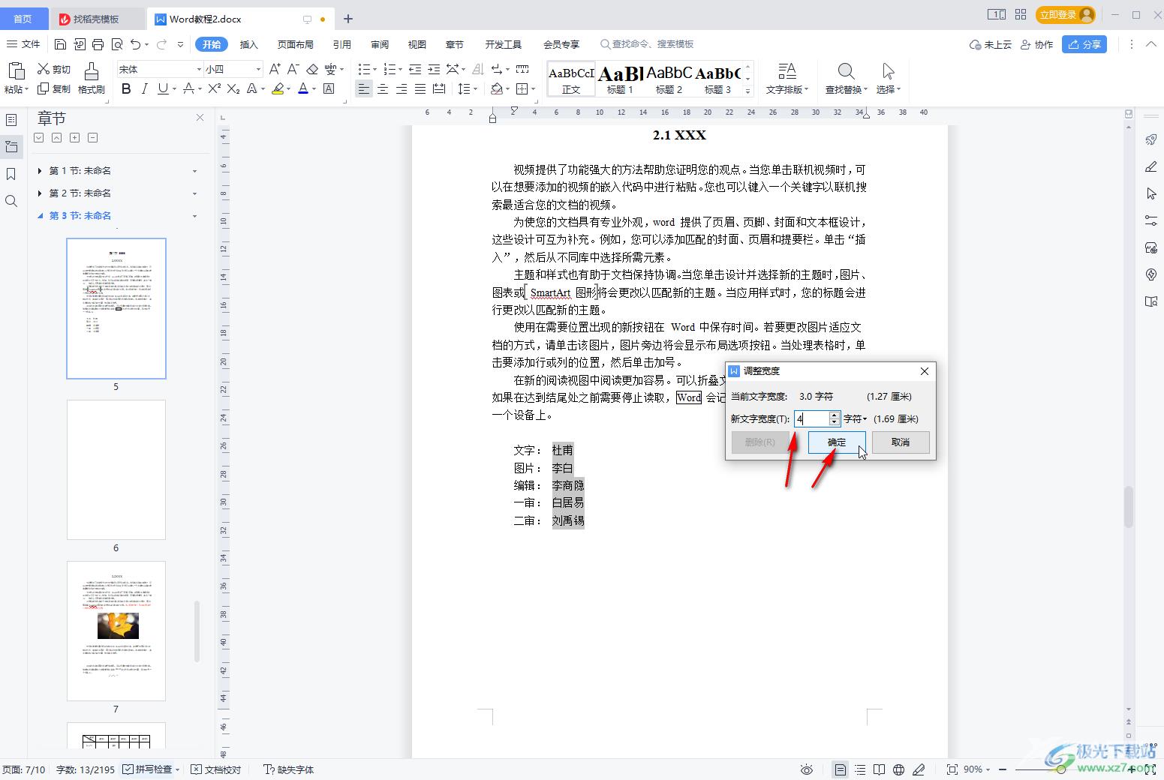Click 文档校对 in the status bar
The image size is (1164, 780).
pyautogui.click(x=216, y=769)
